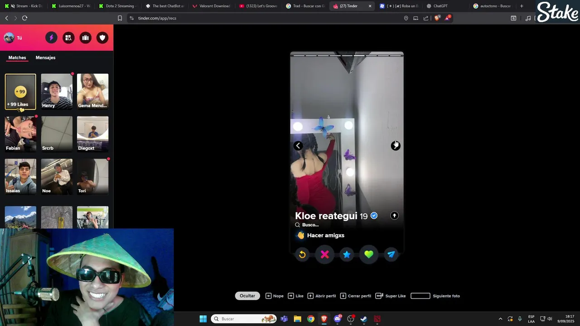Click the yellow Rewind arrow button
The width and height of the screenshot is (580, 326).
(302, 254)
